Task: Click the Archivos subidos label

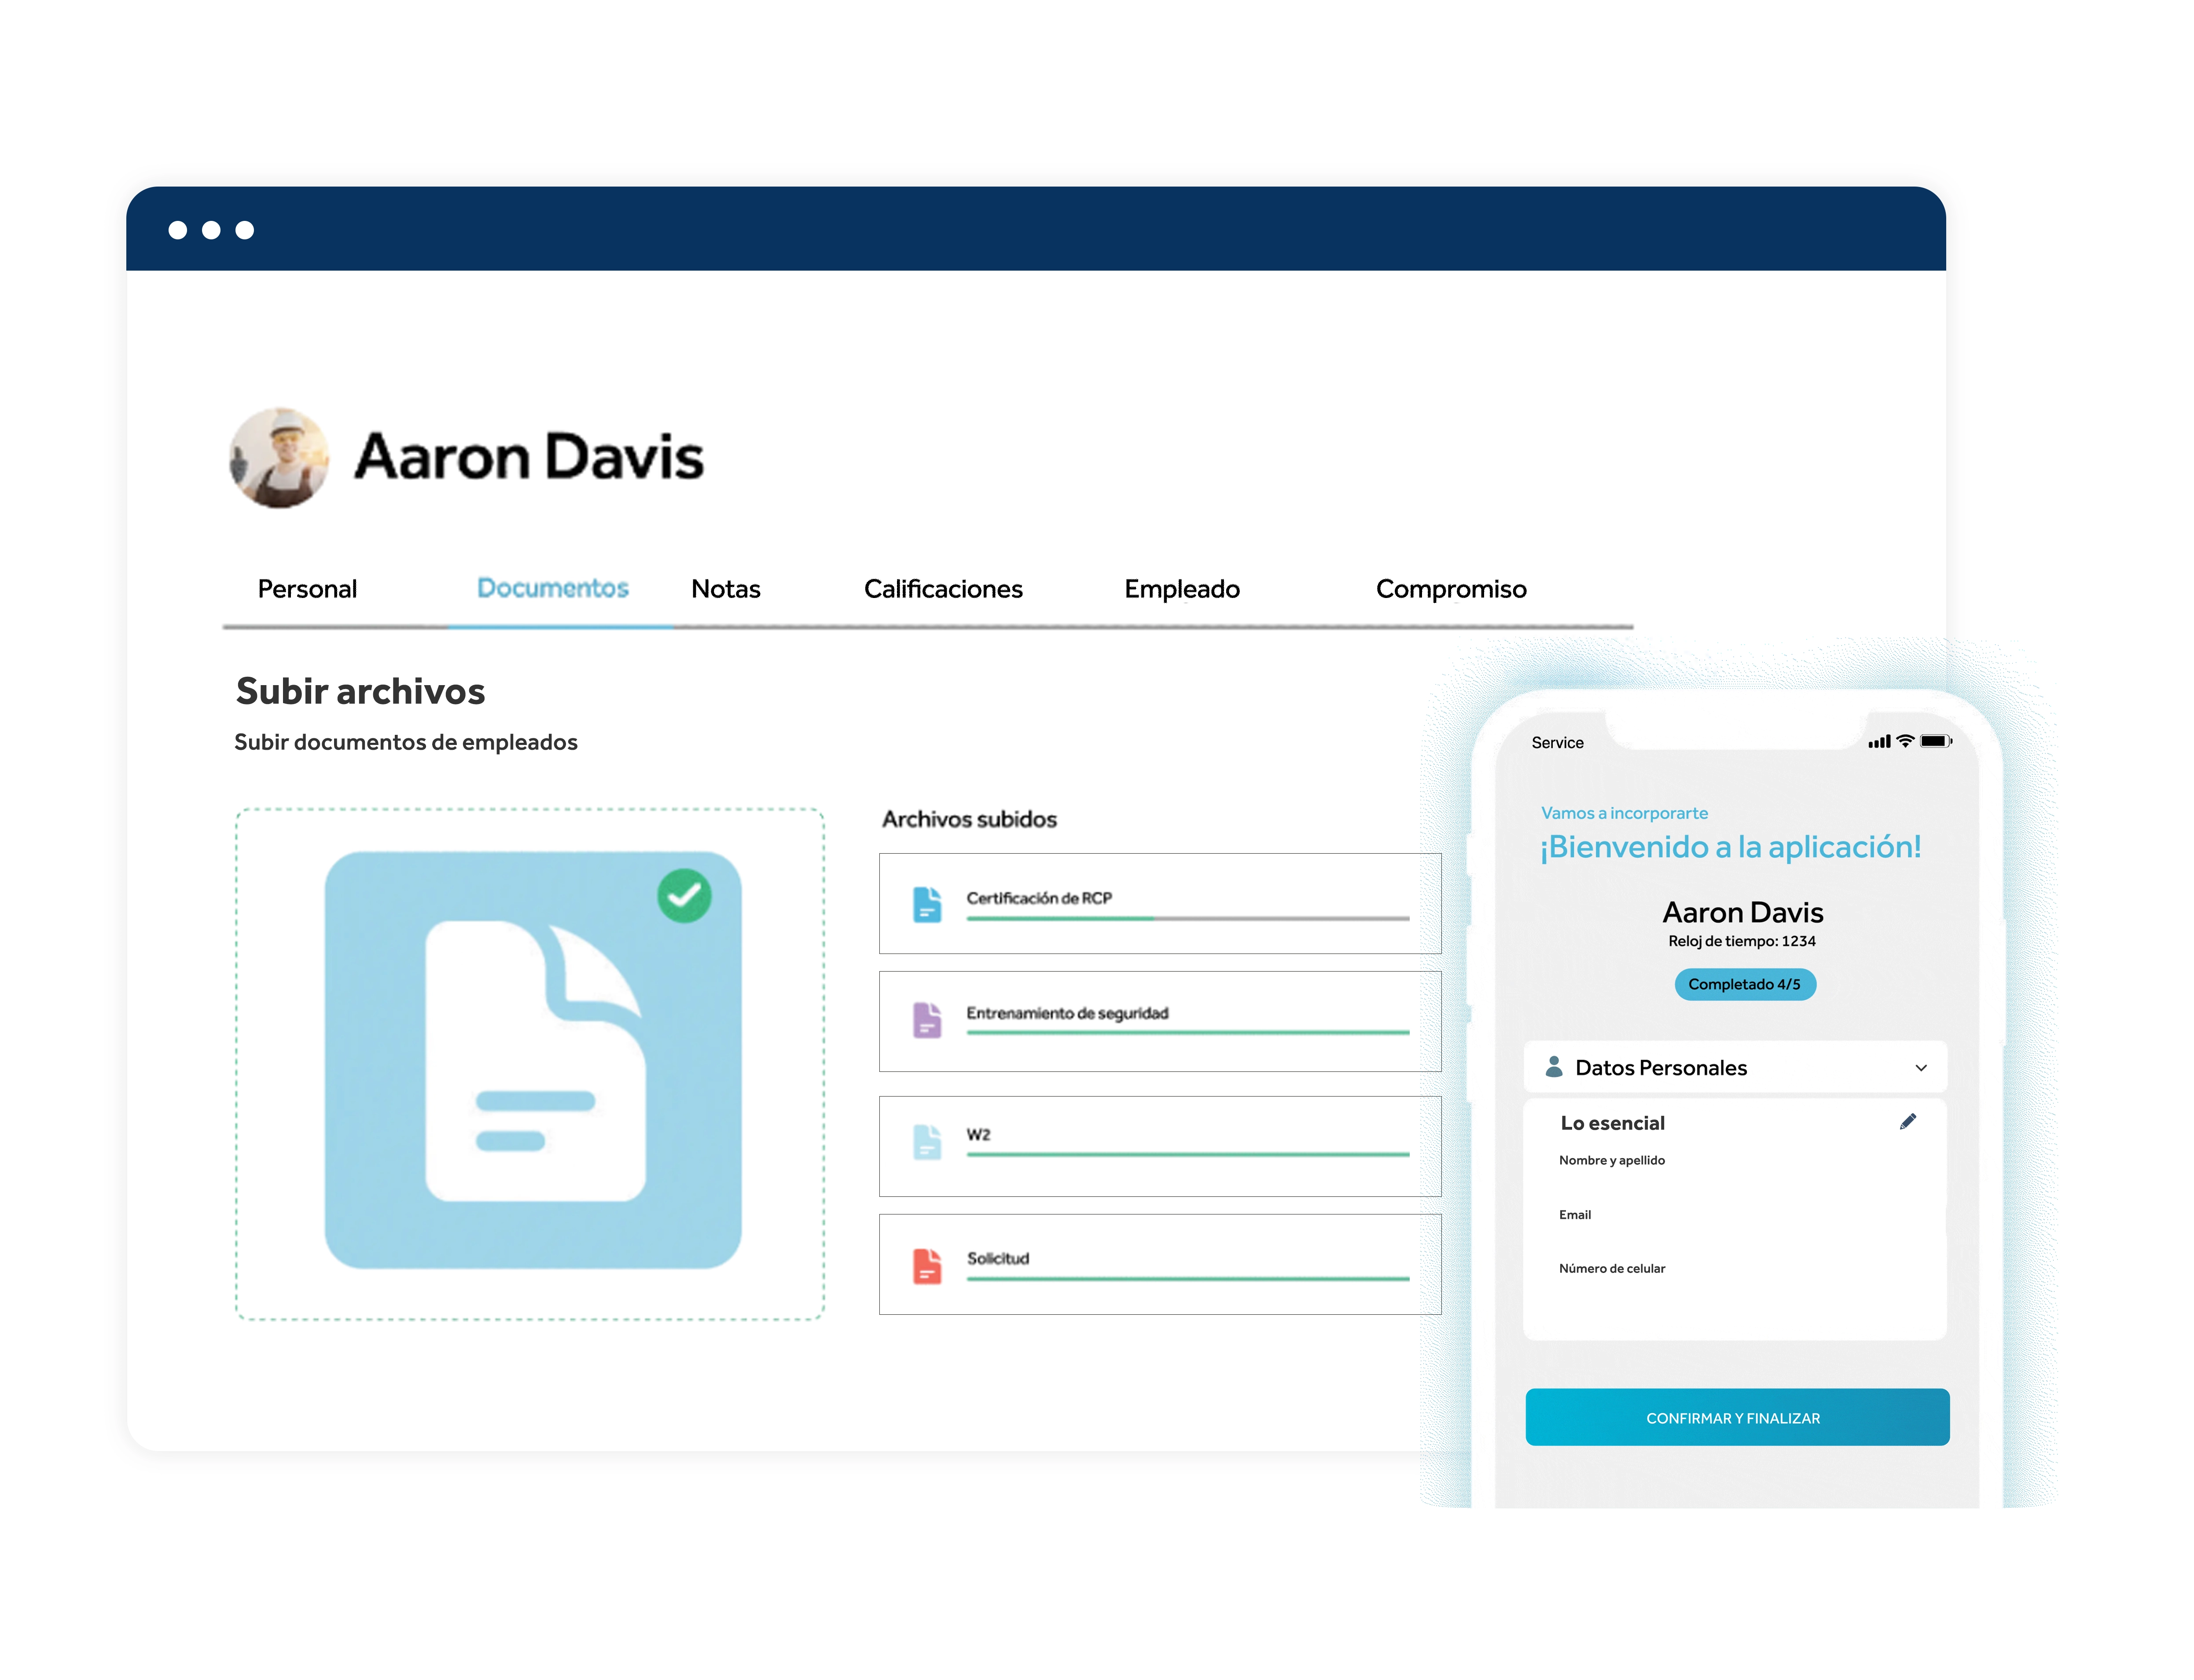Action: pos(969,819)
